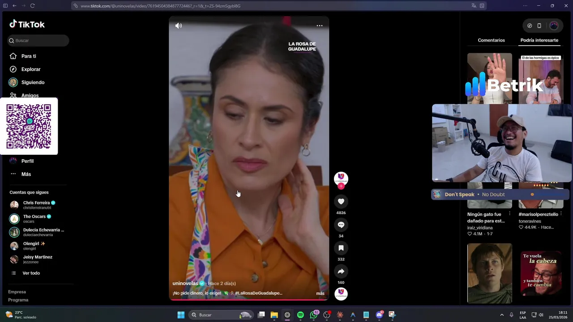This screenshot has height=322, width=573.
Task: Open the 'Ningún gato fue dañado' video title
Action: [x=486, y=217]
